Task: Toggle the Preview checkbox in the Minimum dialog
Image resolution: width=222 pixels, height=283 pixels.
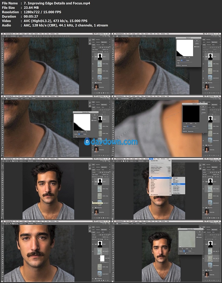Action: click(201, 113)
